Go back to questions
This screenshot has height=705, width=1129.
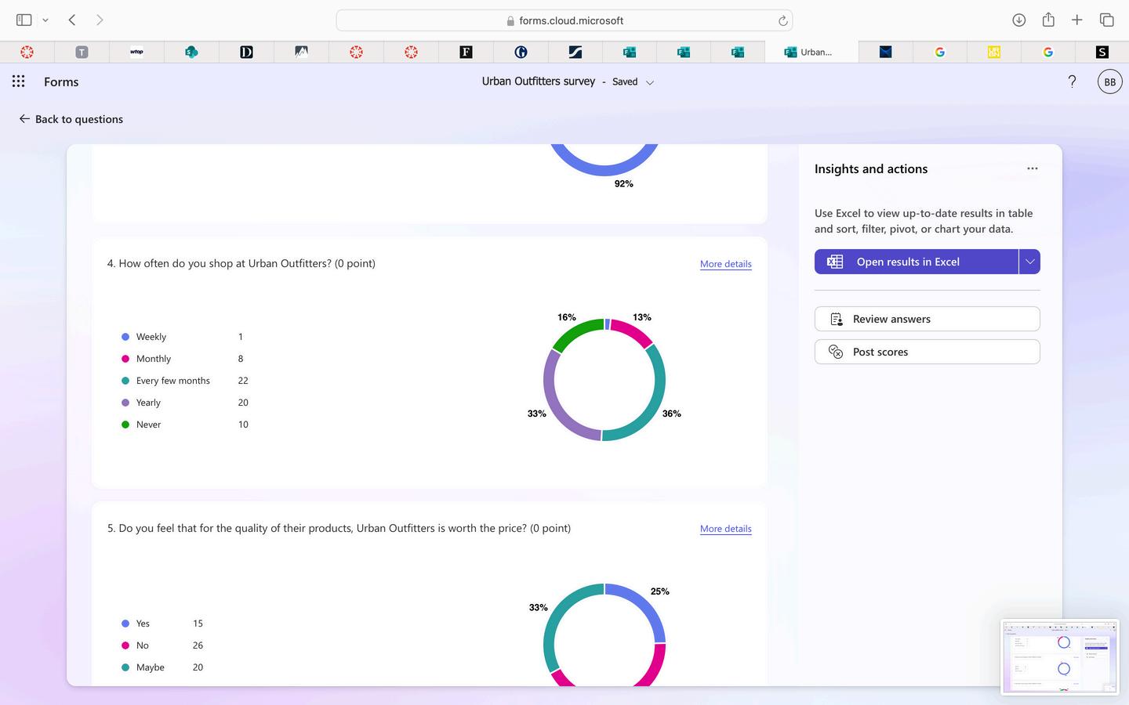pos(71,119)
